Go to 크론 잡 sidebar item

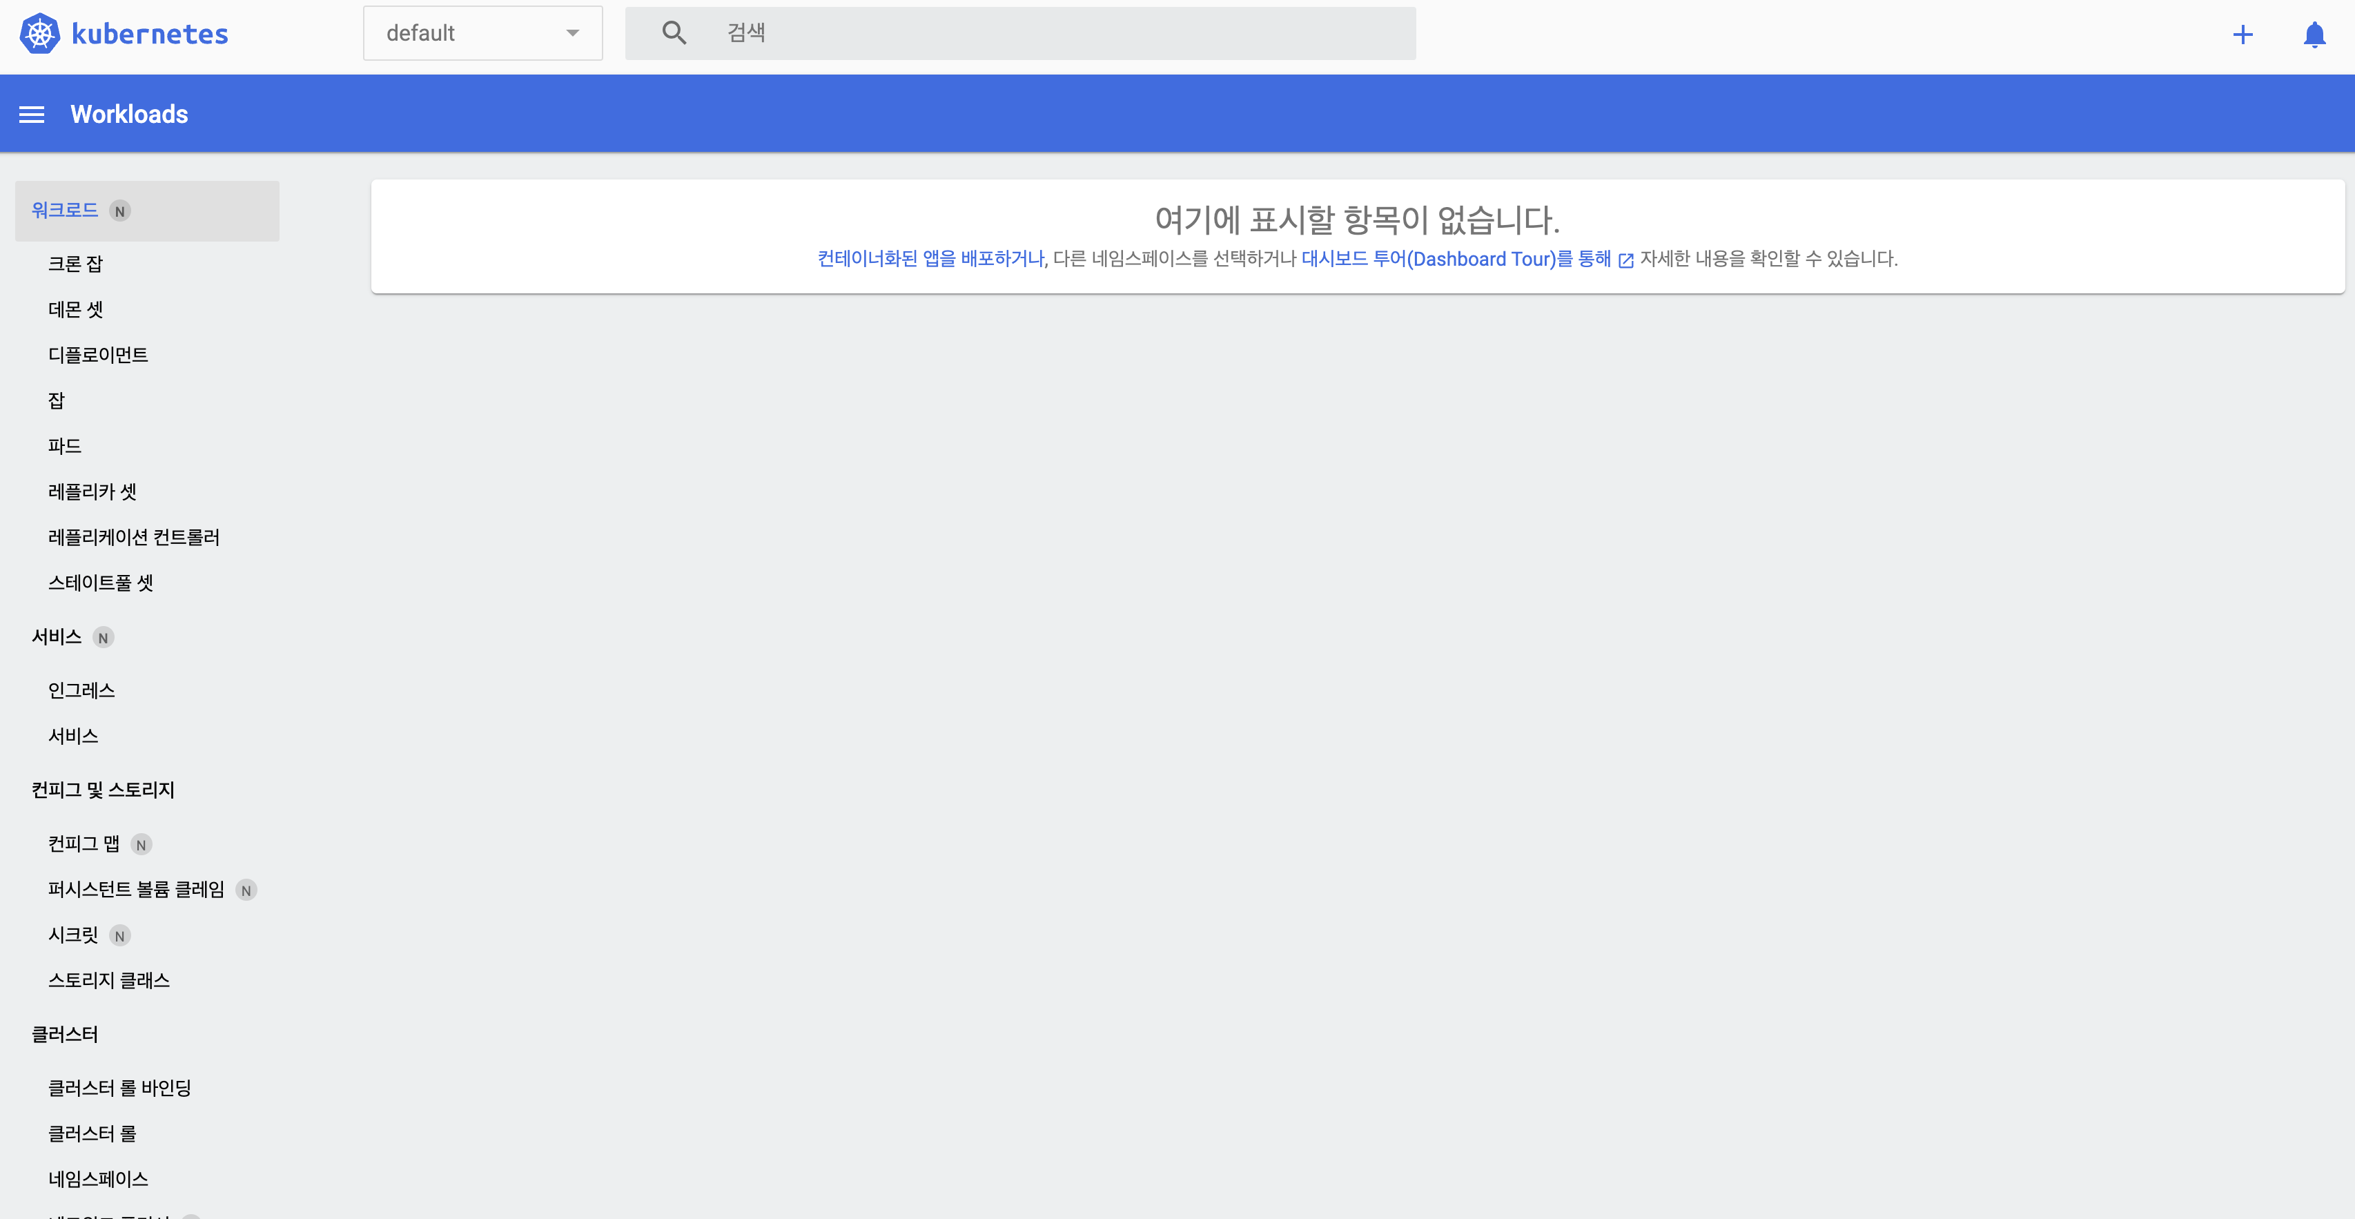click(x=75, y=264)
